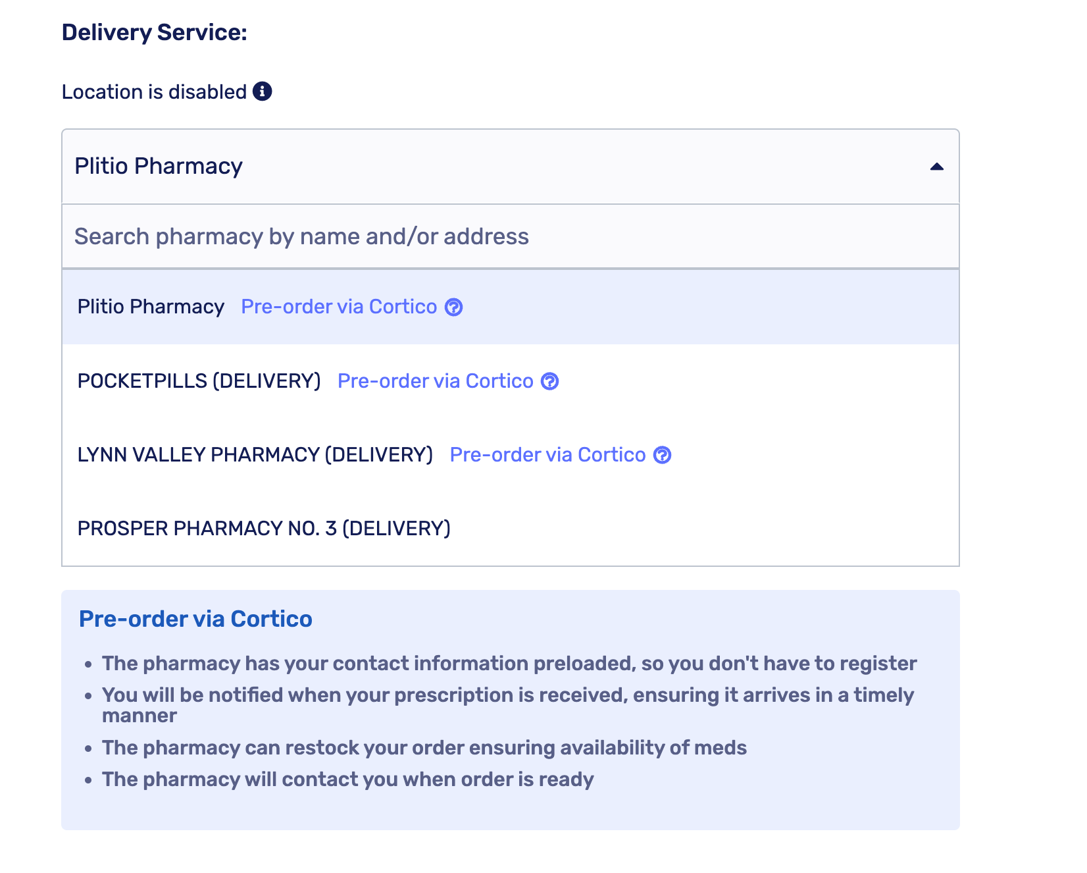Collapse the pharmacy dropdown using the caret arrow
Viewport: 1087px width, 873px height.
click(x=936, y=167)
